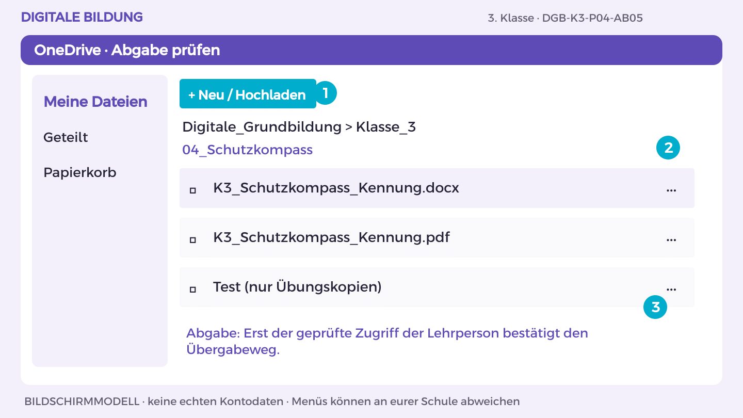The image size is (743, 418).
Task: Open the 04_Schutzkompass folder link
Action: [x=247, y=150]
